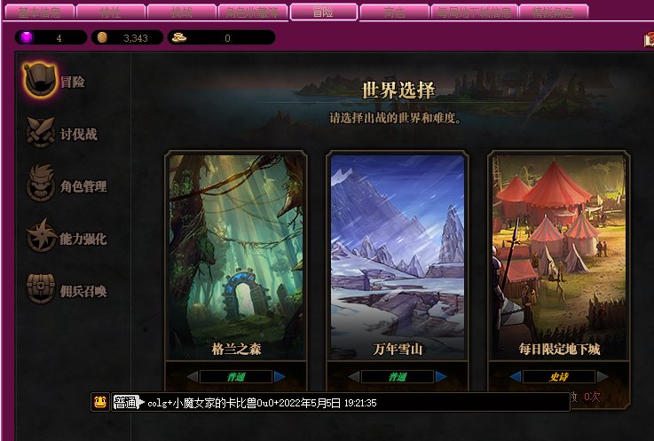This screenshot has height=441, width=654.
Task: Open 能力强化 ability enhancement icon
Action: coord(41,236)
